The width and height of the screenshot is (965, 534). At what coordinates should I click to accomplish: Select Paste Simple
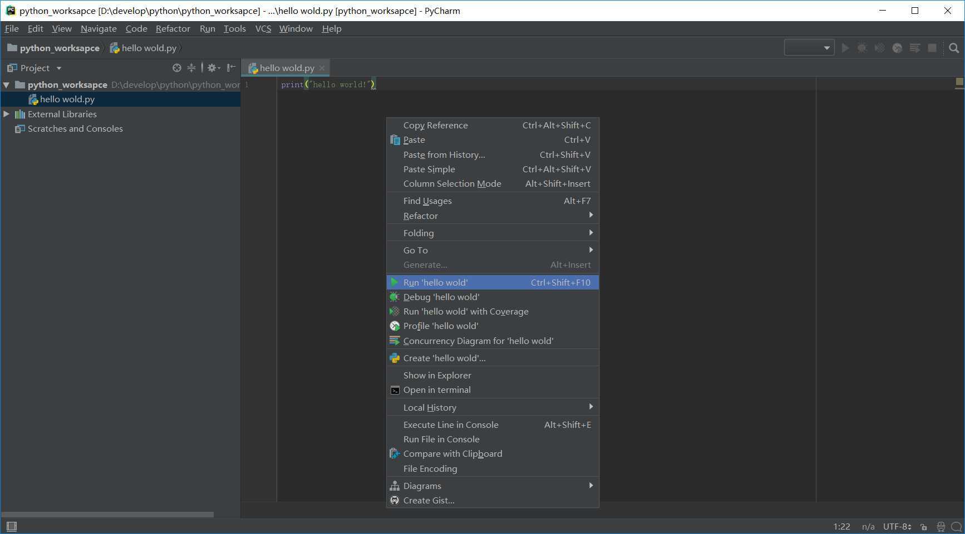[x=493, y=169]
